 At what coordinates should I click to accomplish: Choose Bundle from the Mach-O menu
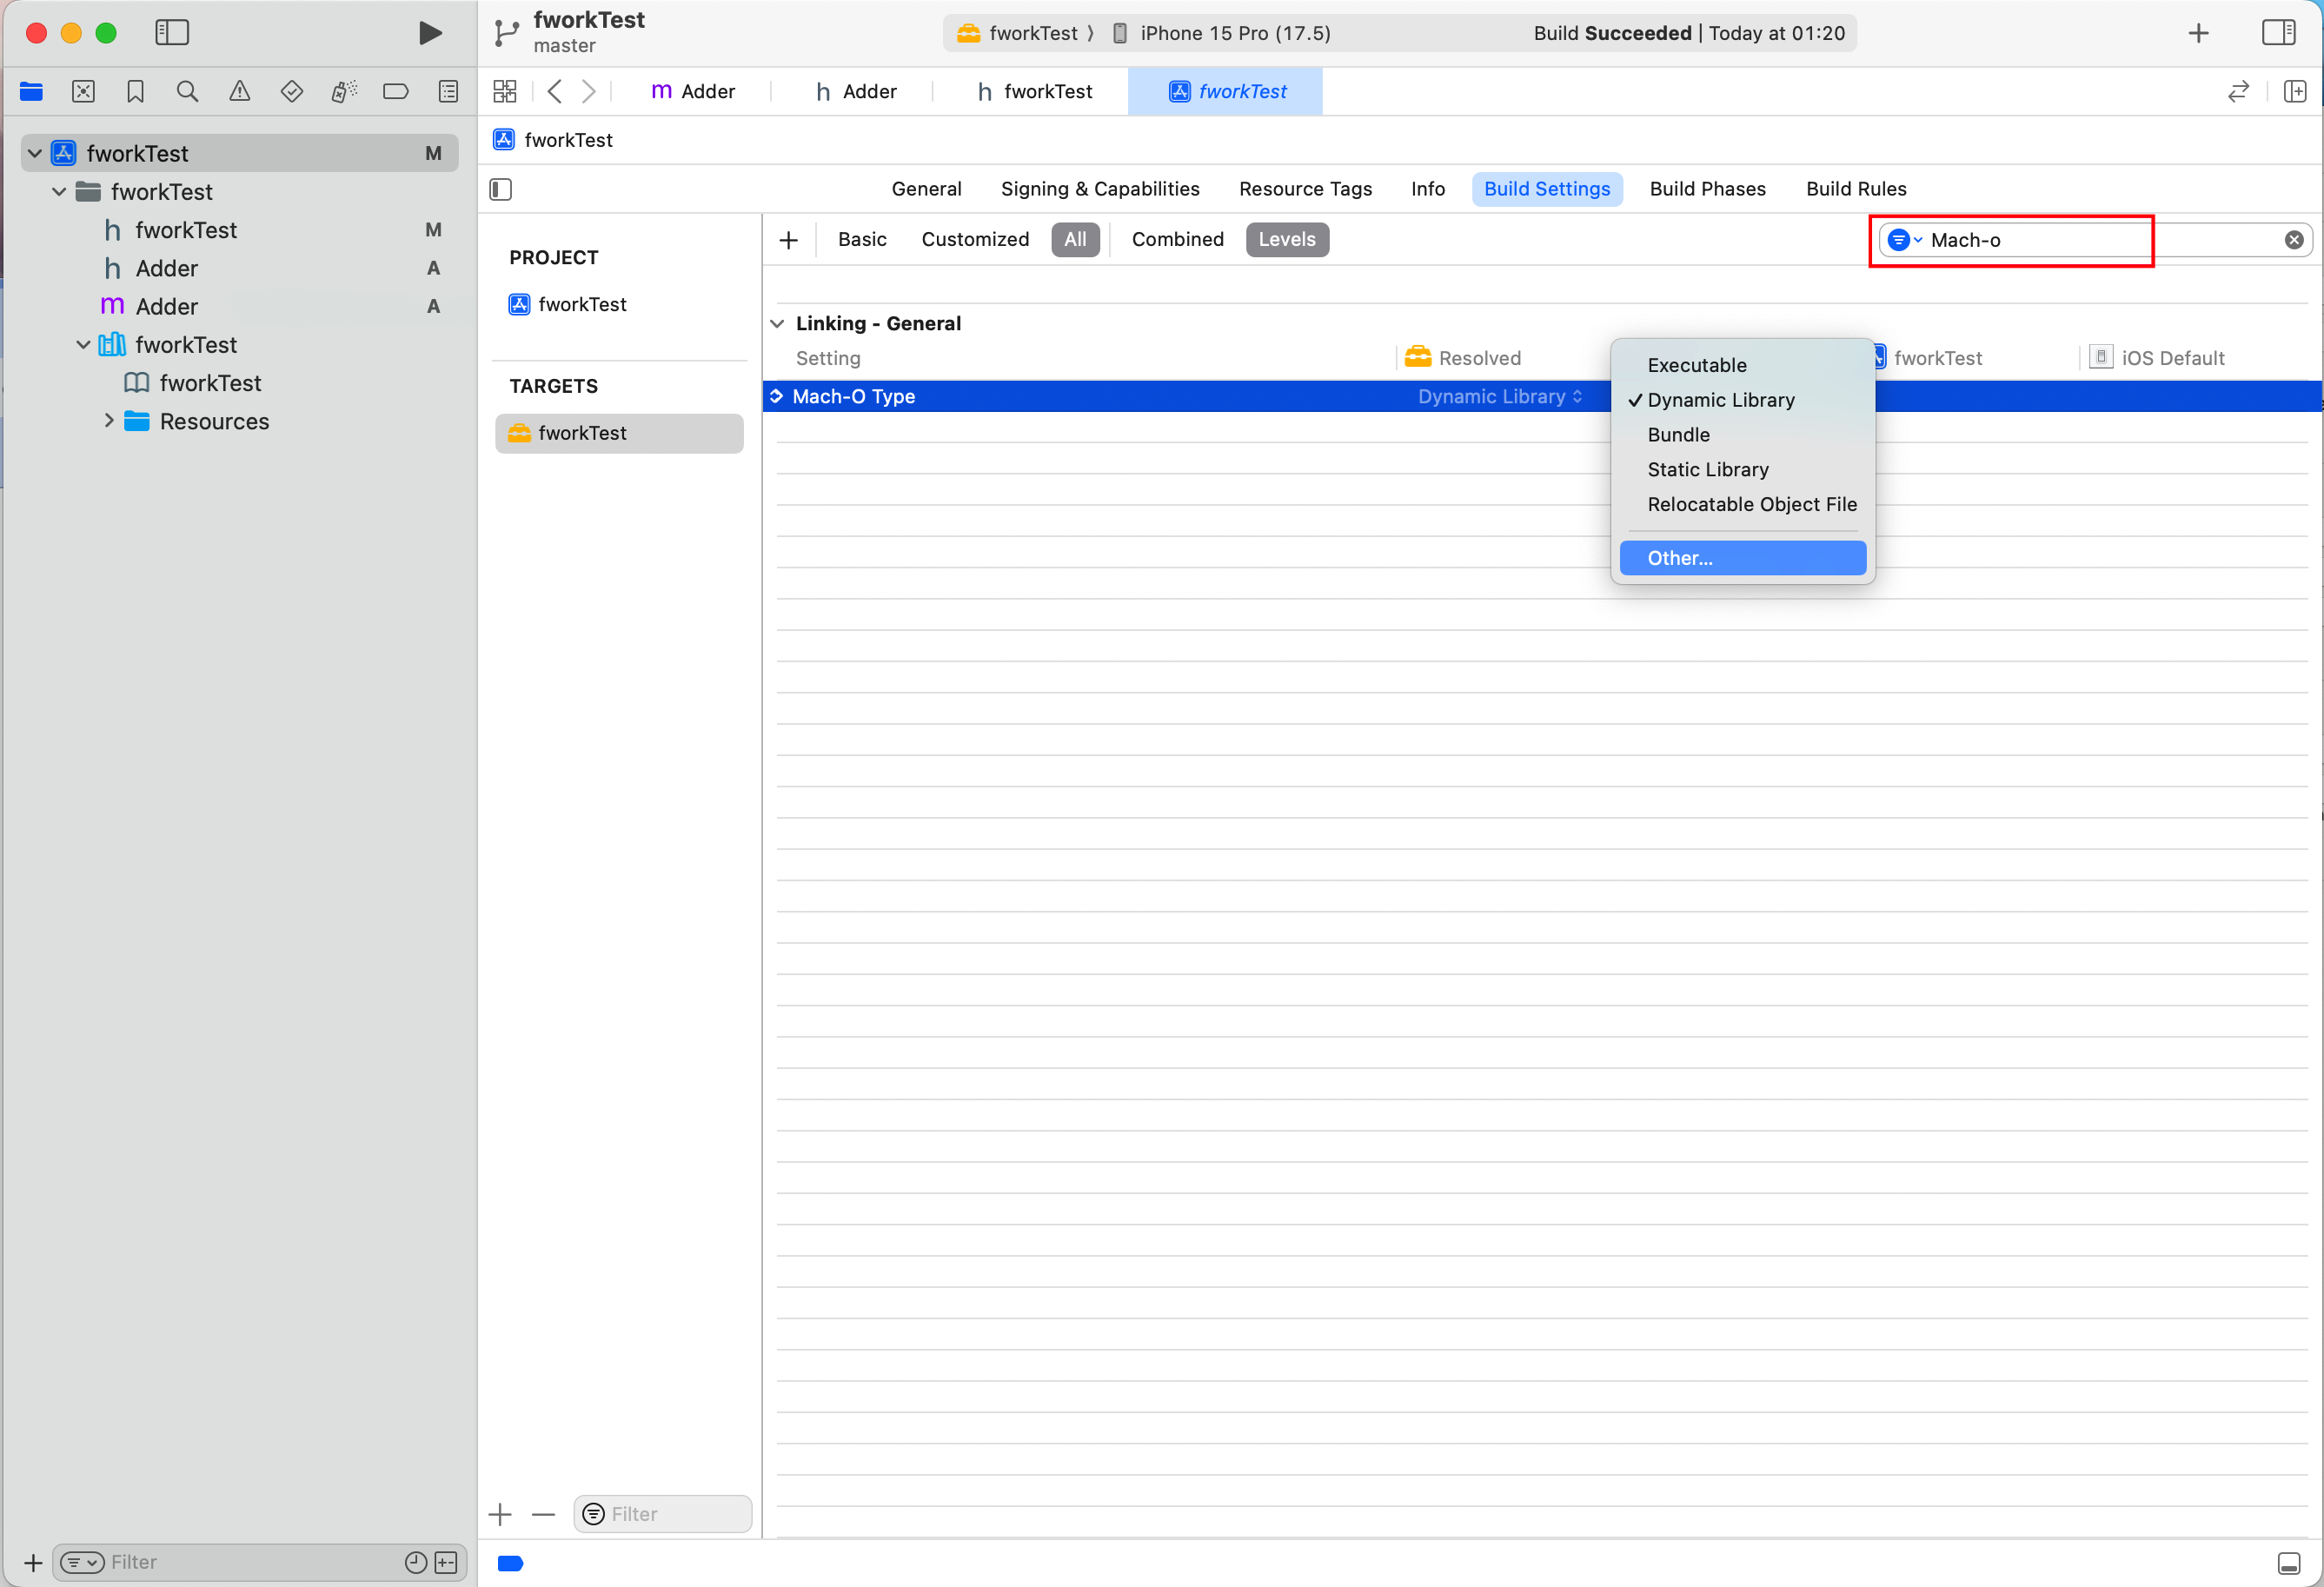[x=1742, y=435]
